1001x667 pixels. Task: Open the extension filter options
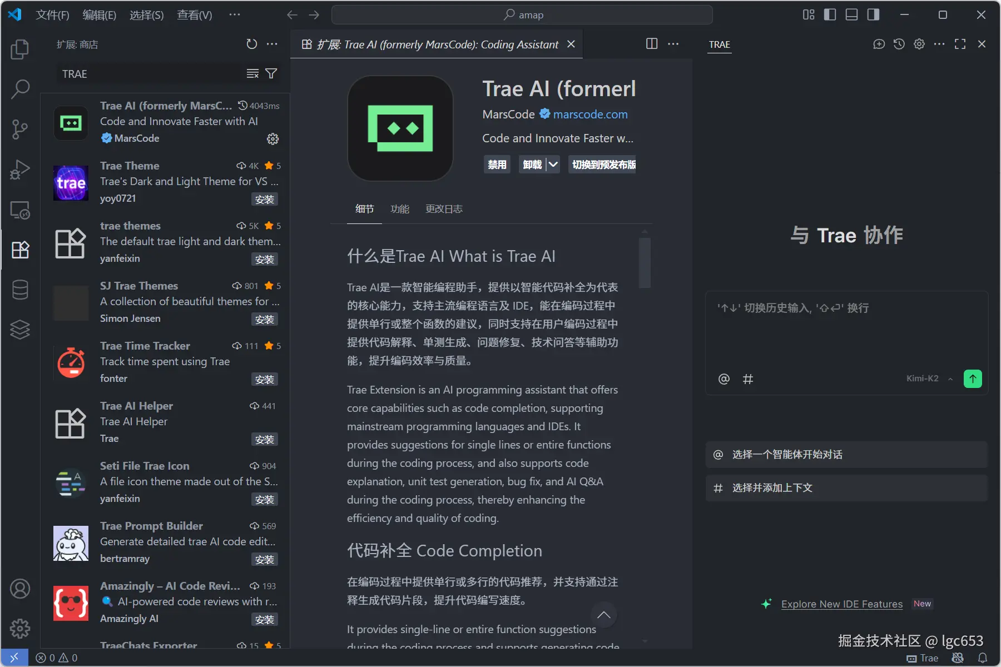271,73
